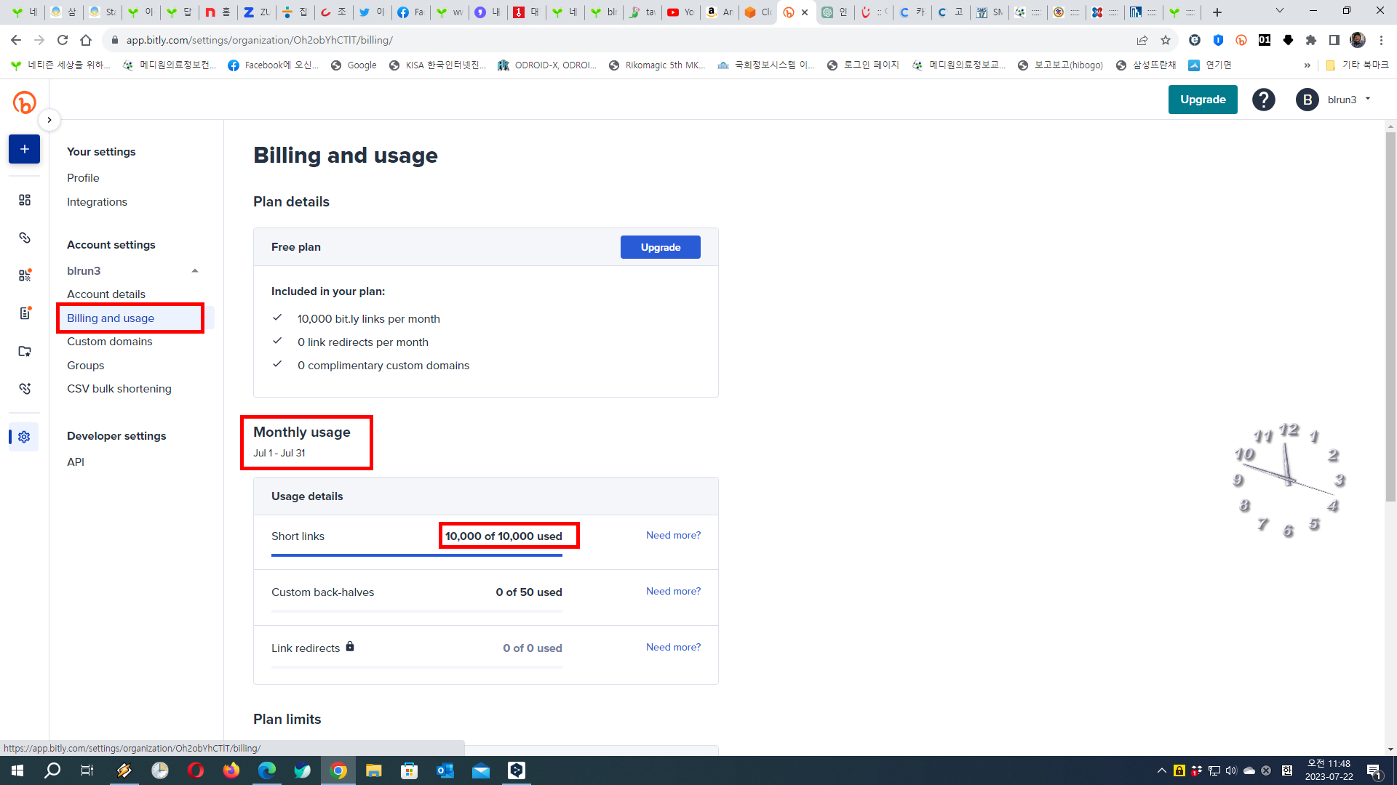Click the lock icon beside Link redirects
The width and height of the screenshot is (1397, 785).
[x=350, y=646]
